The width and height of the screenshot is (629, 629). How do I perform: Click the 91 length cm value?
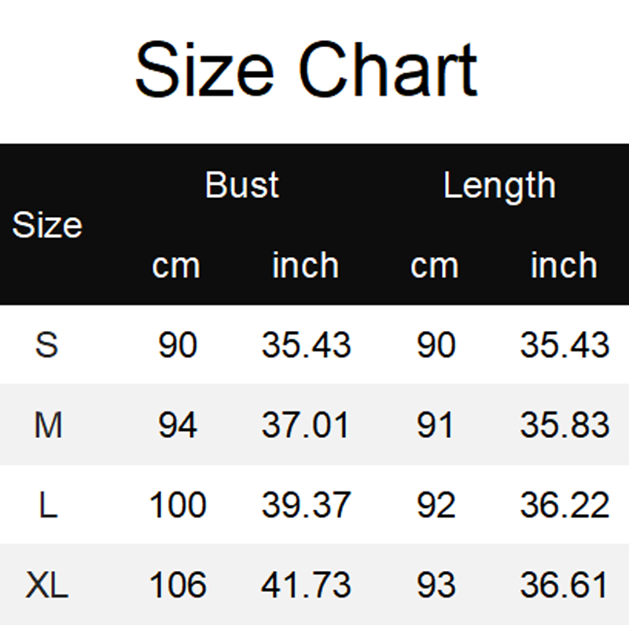click(x=436, y=425)
